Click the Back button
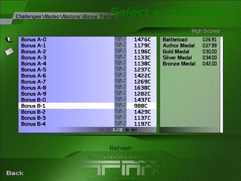 coord(15,173)
